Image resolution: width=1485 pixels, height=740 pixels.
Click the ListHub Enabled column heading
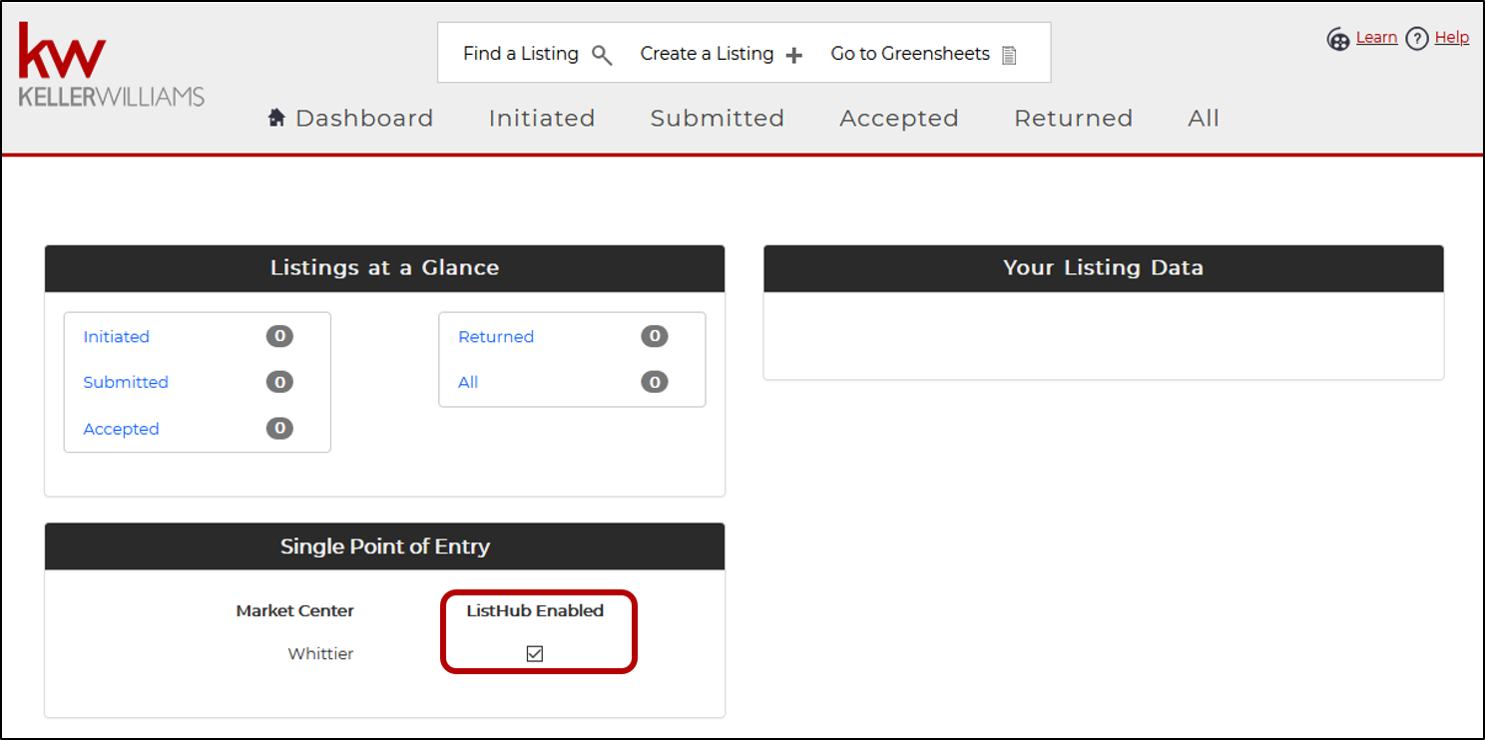coord(535,610)
